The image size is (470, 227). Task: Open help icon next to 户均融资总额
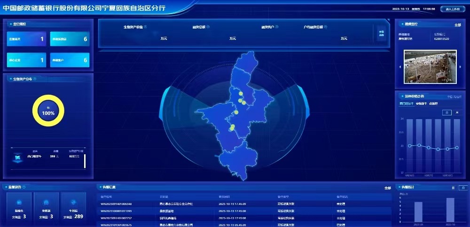pos(326,27)
